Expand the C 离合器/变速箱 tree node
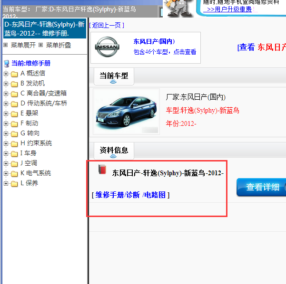The width and height of the screenshot is (286, 284). click(x=6, y=94)
